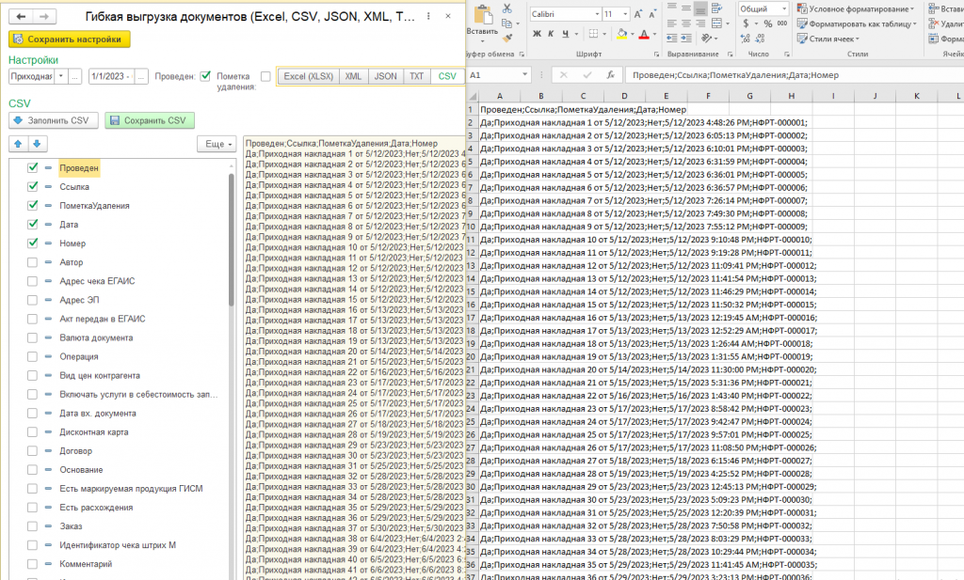Image resolution: width=964 pixels, height=580 pixels.
Task: Apply percent % number format
Action: pyautogui.click(x=768, y=24)
